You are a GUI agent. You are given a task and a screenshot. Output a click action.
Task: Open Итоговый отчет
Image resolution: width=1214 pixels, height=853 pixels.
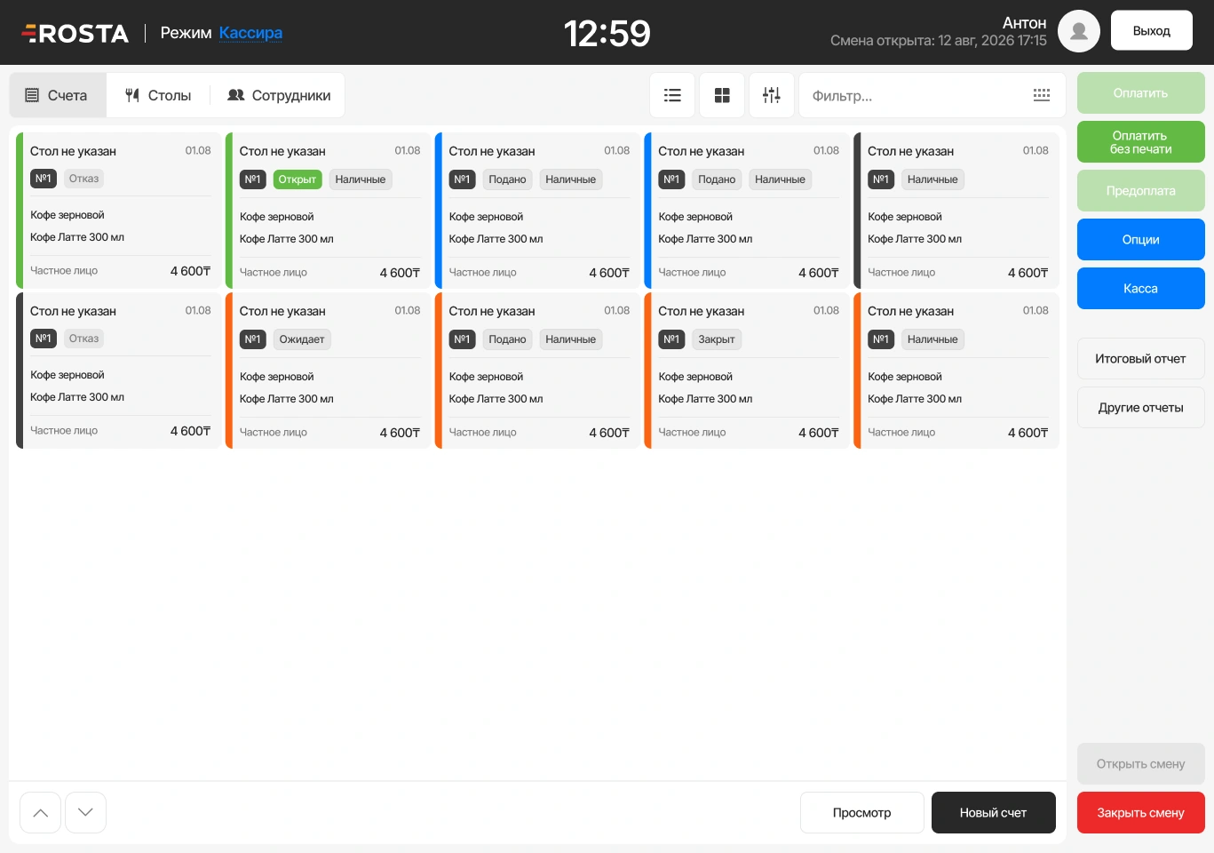point(1141,359)
